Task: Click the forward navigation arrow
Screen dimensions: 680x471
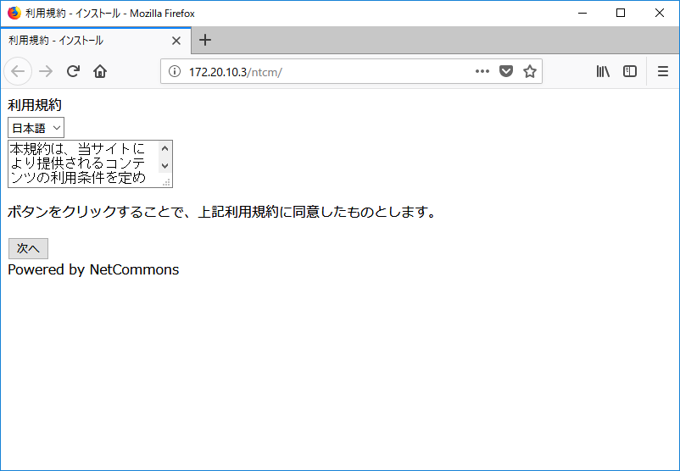Action: pos(46,71)
